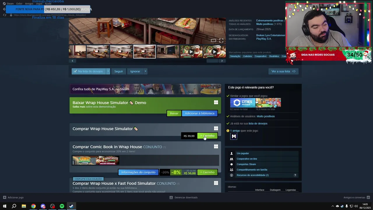The height and width of the screenshot is (210, 373).
Task: Click the Windows icon in the Comprar Wrap House Simulator box
Action: point(216,128)
